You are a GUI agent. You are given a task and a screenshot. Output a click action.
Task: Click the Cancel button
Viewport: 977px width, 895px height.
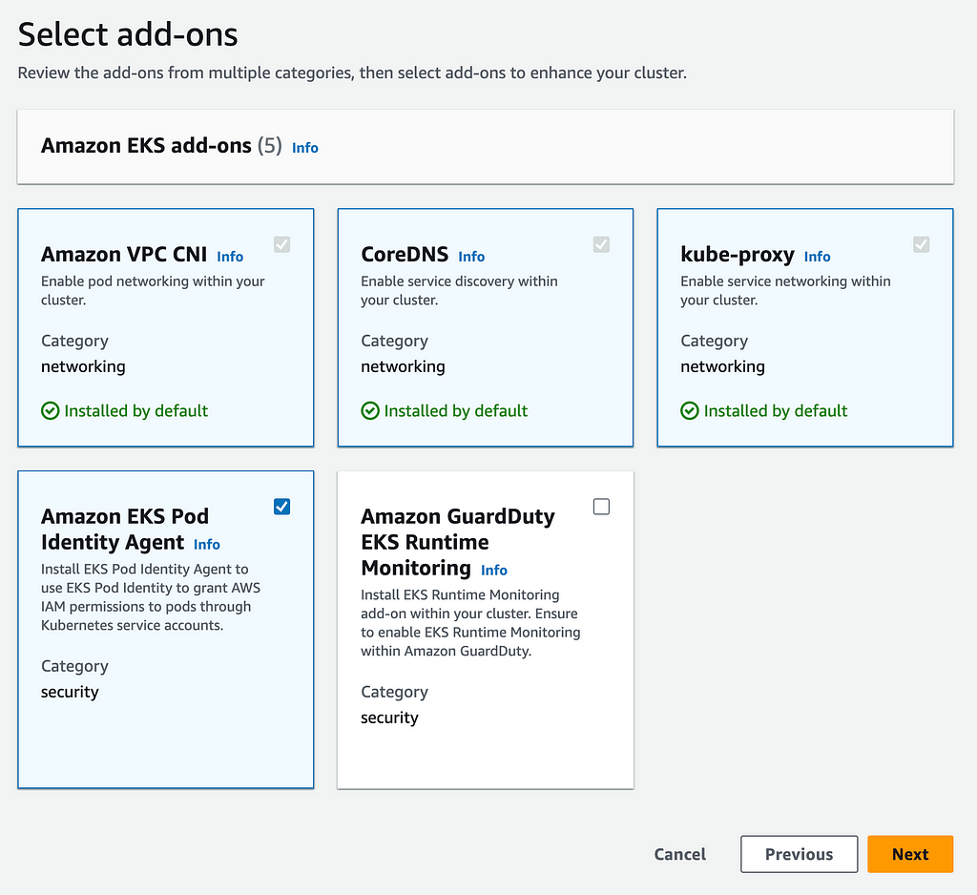click(679, 854)
